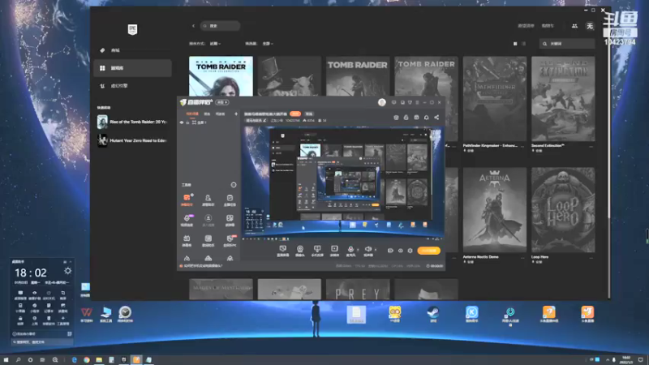Click the highlighted orange toolbox tool icon
Image resolution: width=649 pixels, height=365 pixels.
click(x=187, y=200)
